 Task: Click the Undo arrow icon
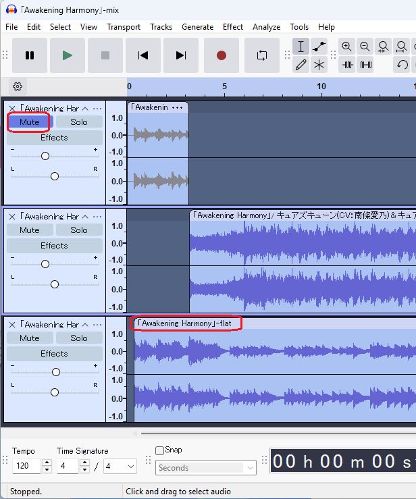coord(402,65)
